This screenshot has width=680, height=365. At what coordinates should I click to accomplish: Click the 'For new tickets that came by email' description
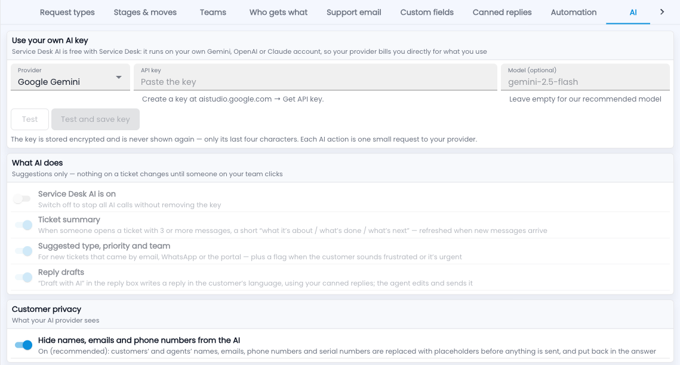coord(250,257)
